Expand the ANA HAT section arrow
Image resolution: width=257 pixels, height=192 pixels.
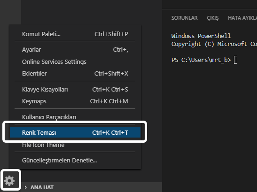point(25,187)
